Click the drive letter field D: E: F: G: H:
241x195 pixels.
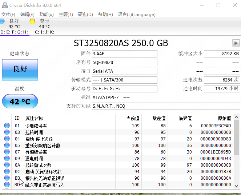[125, 89]
